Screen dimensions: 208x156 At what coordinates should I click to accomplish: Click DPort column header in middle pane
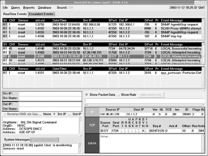point(149,45)
